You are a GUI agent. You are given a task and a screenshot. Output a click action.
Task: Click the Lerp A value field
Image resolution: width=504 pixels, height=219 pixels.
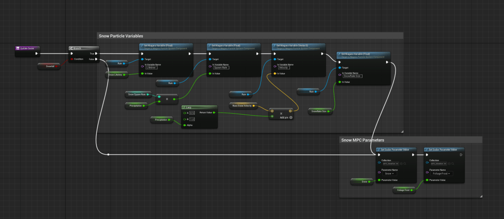(192, 113)
